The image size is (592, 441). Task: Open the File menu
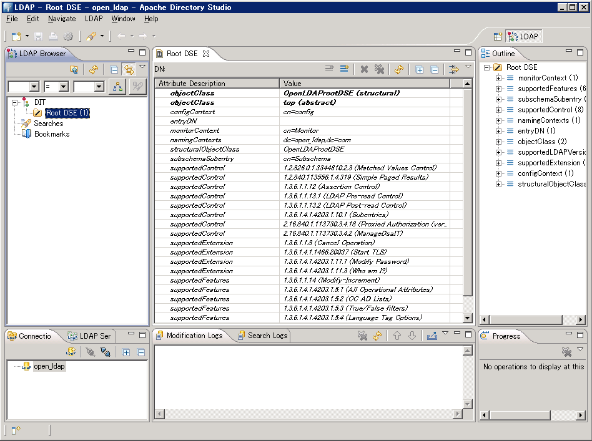(12, 19)
